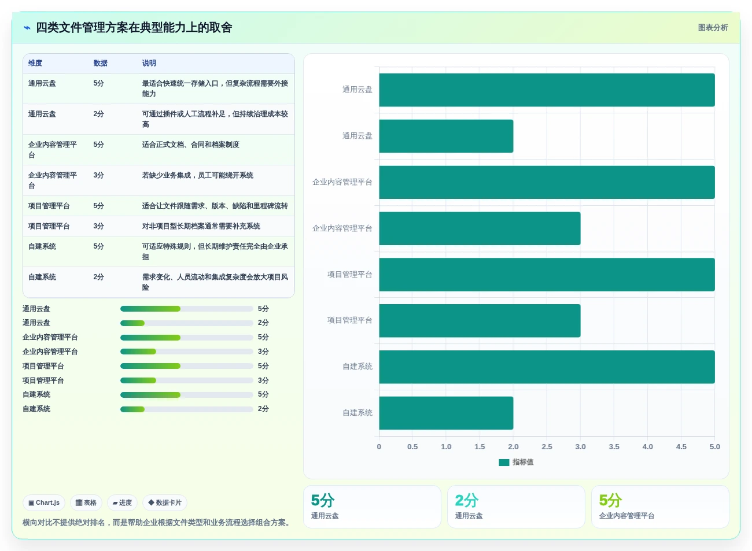752x551 pixels.
Task: Select the text 可通过插件或人工流程补足，但持续治理成本较高
Action: click(x=215, y=119)
